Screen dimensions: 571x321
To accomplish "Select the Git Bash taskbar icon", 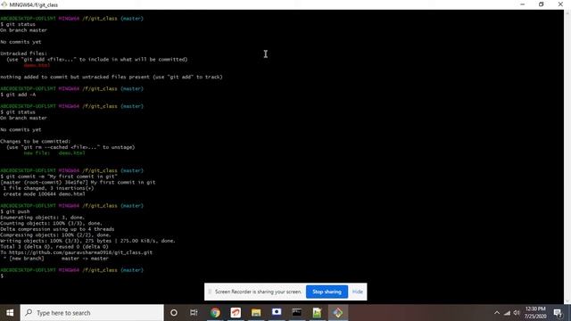I will pyautogui.click(x=338, y=313).
